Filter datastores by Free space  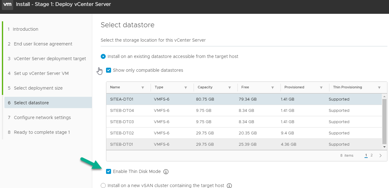point(273,88)
